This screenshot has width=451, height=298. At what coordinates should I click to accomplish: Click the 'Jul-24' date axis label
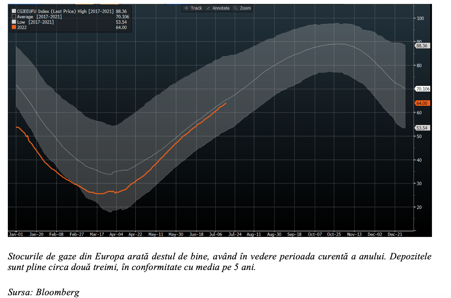tap(235, 234)
